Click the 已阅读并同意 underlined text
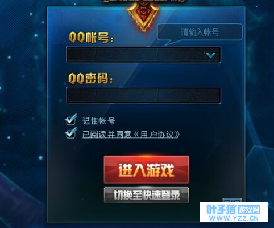 tap(107, 134)
